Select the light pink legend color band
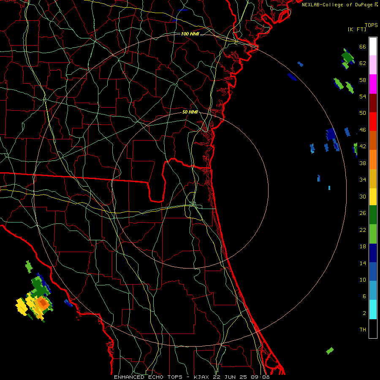 [373, 65]
